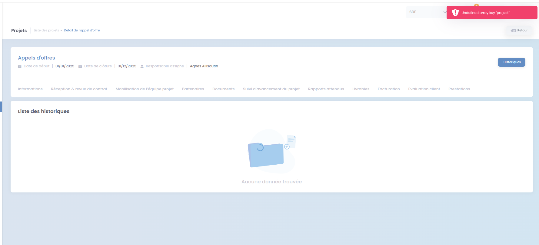
Task: Open the Facturation tab
Action: click(x=389, y=89)
